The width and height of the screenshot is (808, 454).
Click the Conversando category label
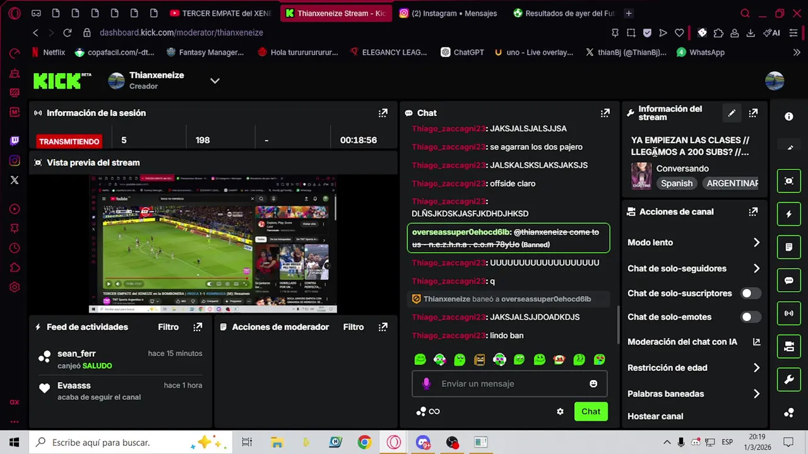(682, 168)
